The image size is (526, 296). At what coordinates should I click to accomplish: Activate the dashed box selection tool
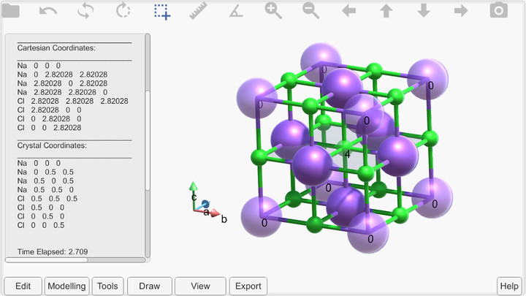pyautogui.click(x=161, y=11)
